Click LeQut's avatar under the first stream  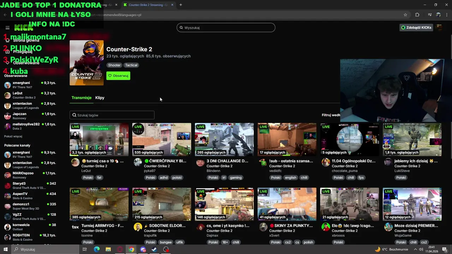click(x=75, y=162)
